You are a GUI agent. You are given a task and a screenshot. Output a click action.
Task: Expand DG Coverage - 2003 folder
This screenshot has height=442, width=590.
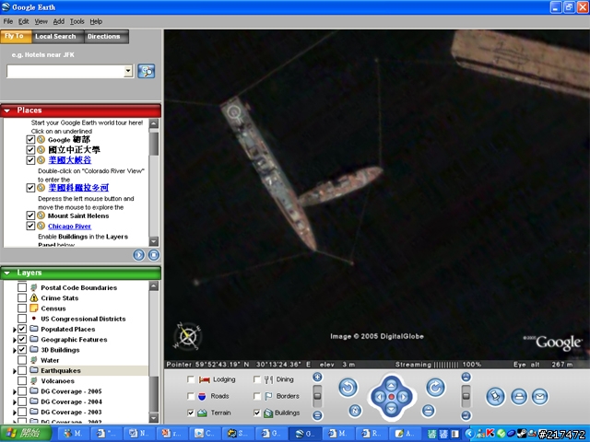click(x=15, y=413)
